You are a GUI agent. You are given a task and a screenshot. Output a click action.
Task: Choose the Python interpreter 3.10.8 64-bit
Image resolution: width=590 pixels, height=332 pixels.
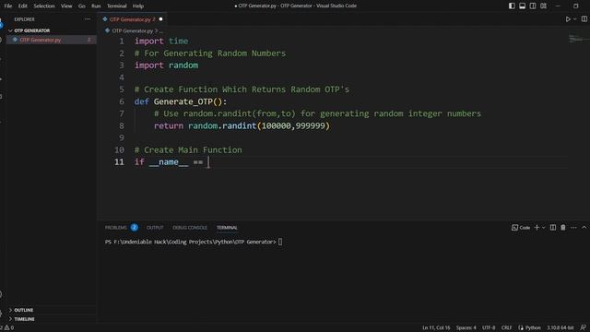pyautogui.click(x=560, y=328)
